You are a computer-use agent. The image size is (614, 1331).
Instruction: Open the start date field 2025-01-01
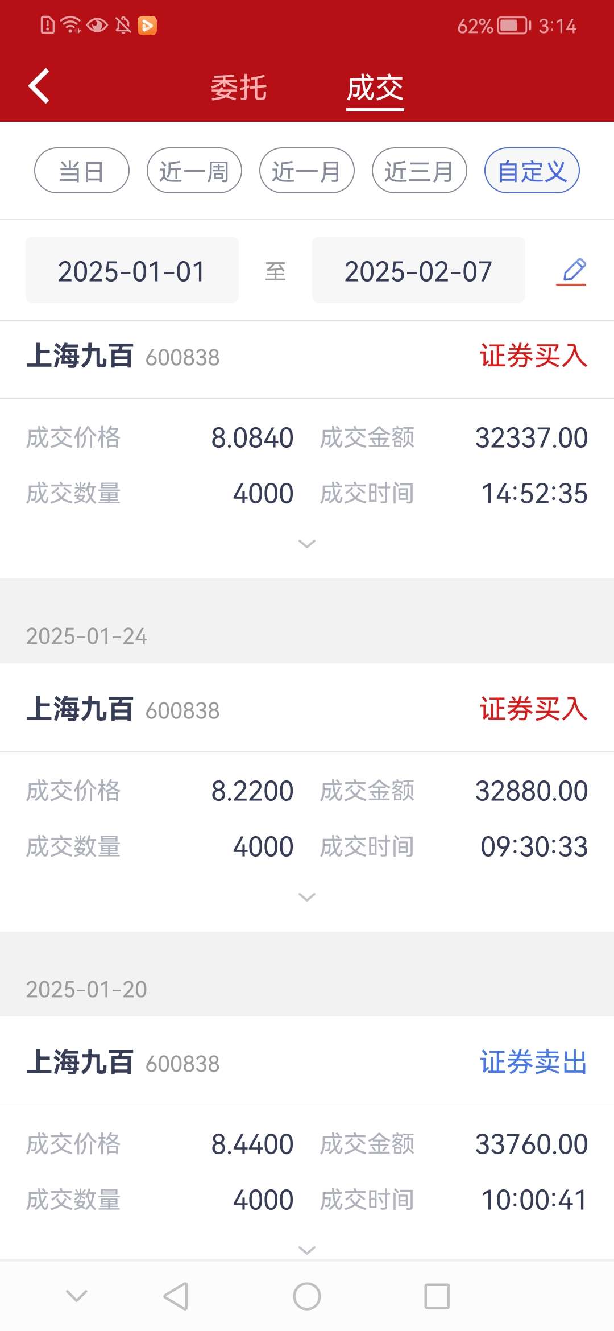click(x=132, y=270)
